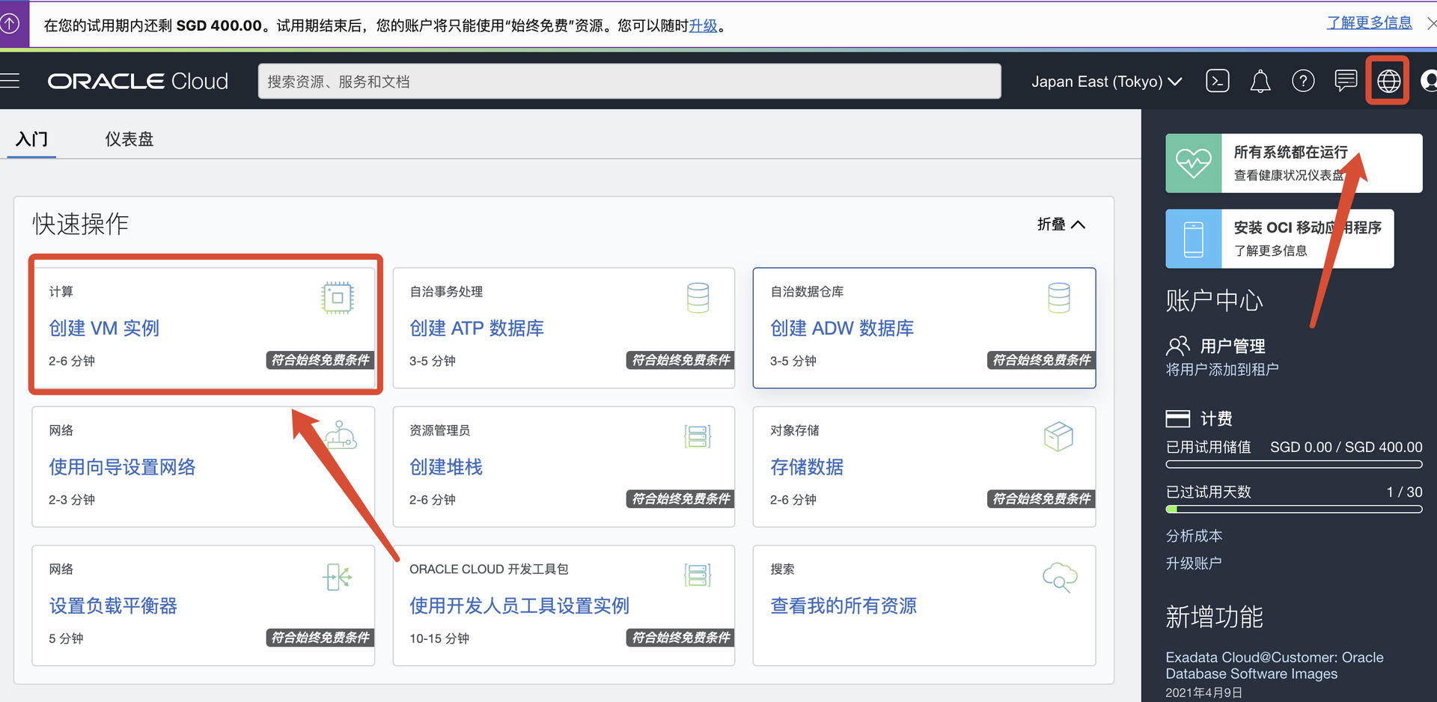1437x702 pixels.
Task: Click the object storage box icon
Action: point(1058,436)
